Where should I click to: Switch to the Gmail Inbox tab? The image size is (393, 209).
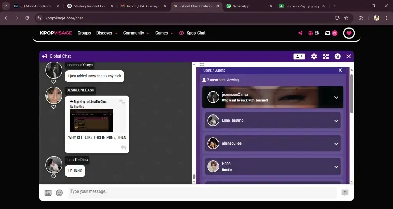pos(140,6)
